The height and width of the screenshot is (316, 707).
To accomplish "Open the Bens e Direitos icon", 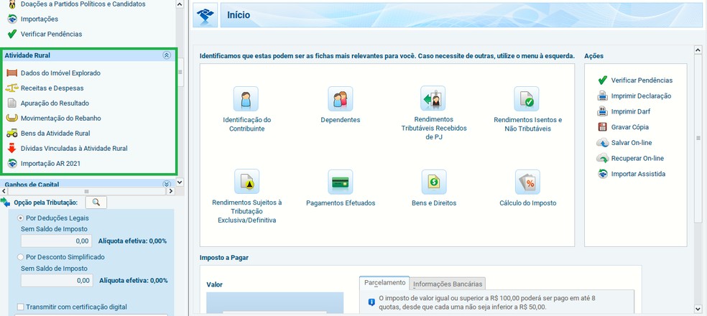I will [x=433, y=182].
